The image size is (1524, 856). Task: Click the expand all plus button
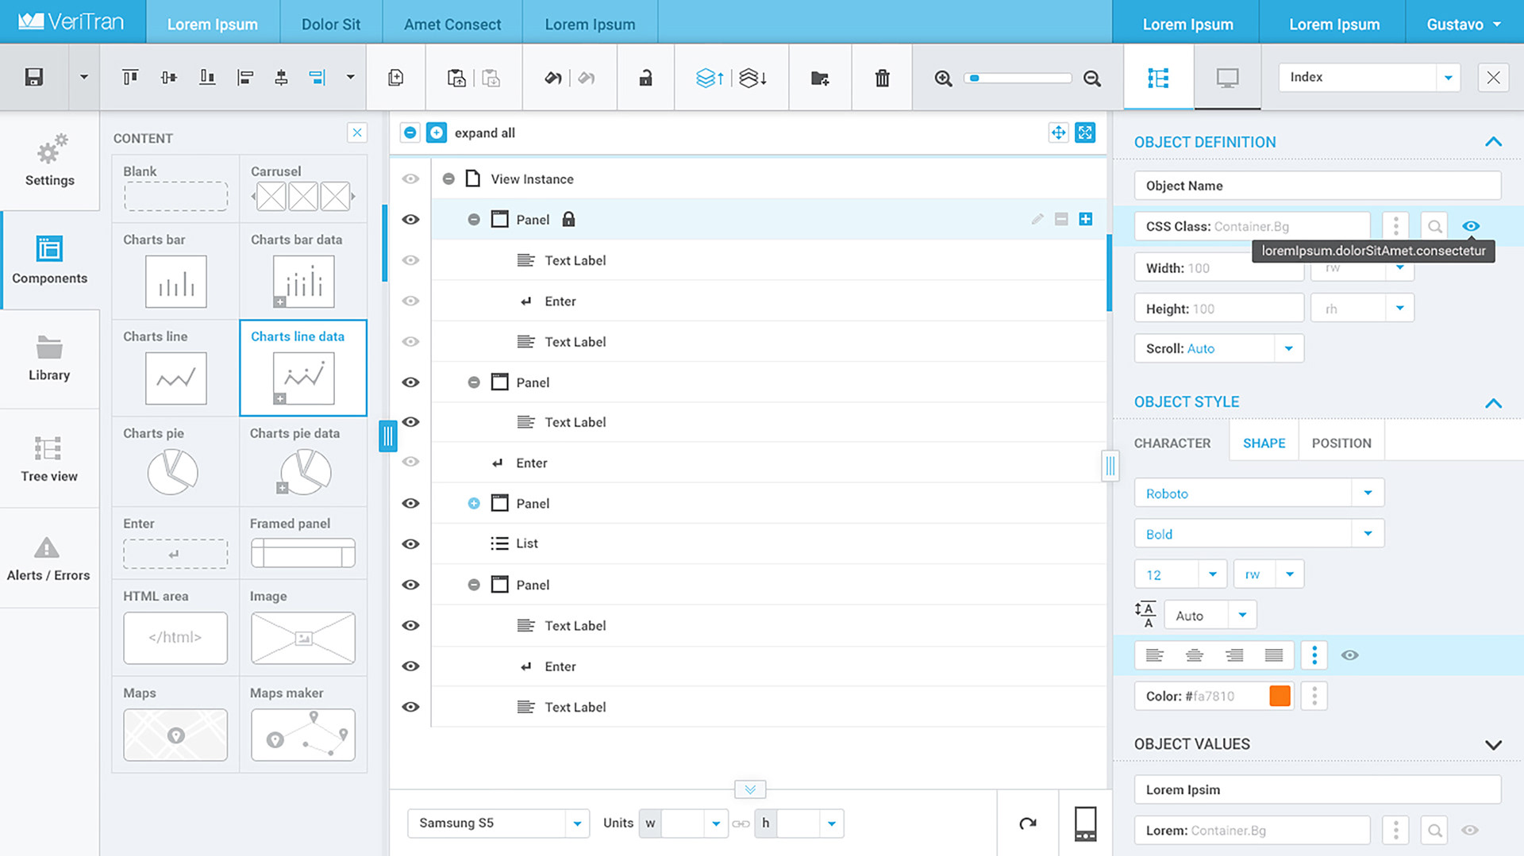tap(437, 132)
